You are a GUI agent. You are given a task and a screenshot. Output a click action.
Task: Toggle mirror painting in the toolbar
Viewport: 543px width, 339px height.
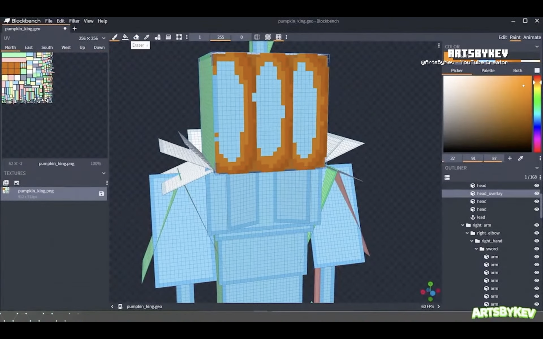(257, 37)
